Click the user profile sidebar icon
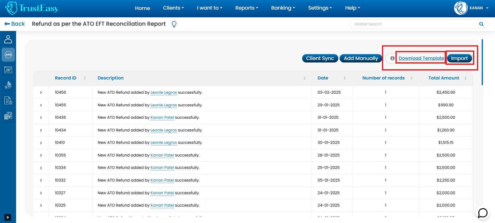The image size is (495, 223). click(x=8, y=39)
